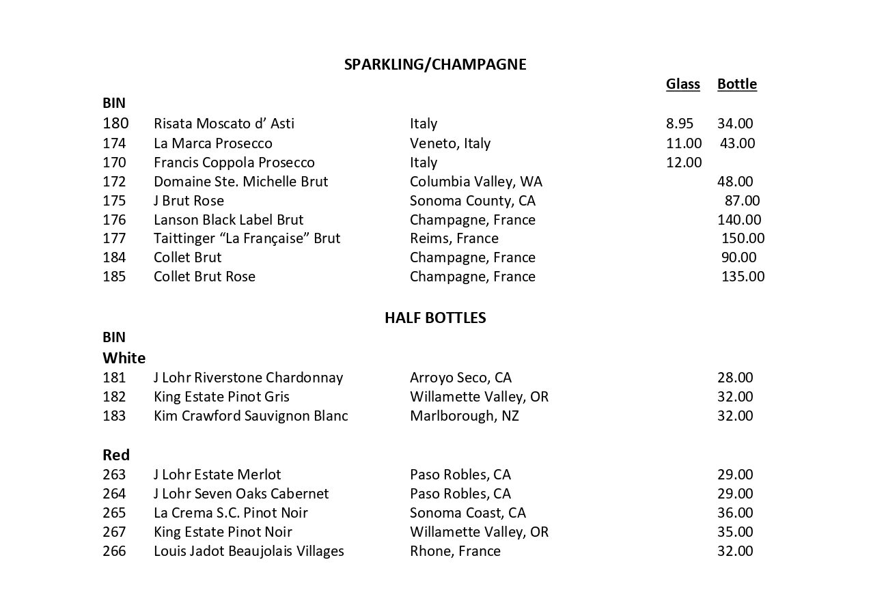Click Louis Jadot Beaujolais Villages entry
Viewport: 871px width, 616px height.
click(249, 551)
